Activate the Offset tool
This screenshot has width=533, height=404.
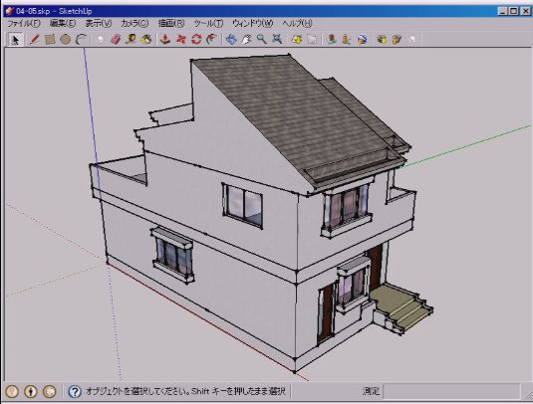211,40
